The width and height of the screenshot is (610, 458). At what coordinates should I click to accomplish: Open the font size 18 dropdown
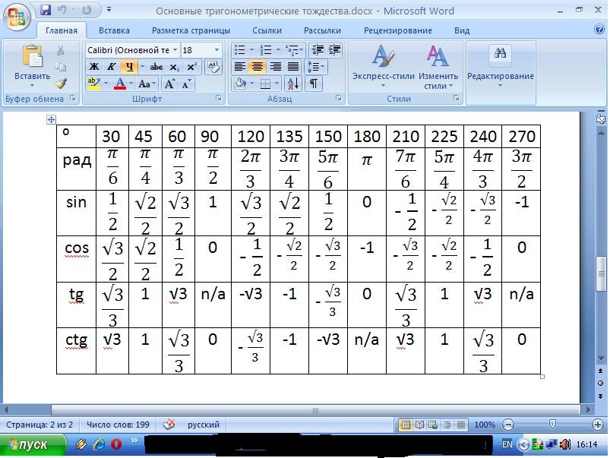click(217, 50)
